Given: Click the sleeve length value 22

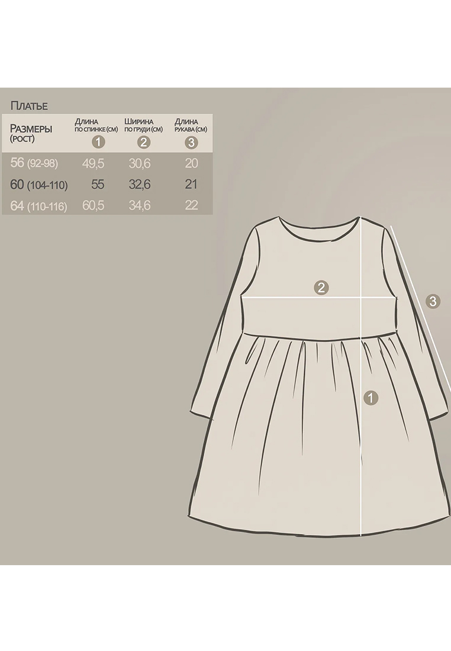Looking at the screenshot, I should [x=191, y=206].
